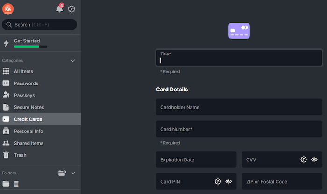Select Passkeys in sidebar
Screen dimensions: 327x194
click(x=41, y=95)
